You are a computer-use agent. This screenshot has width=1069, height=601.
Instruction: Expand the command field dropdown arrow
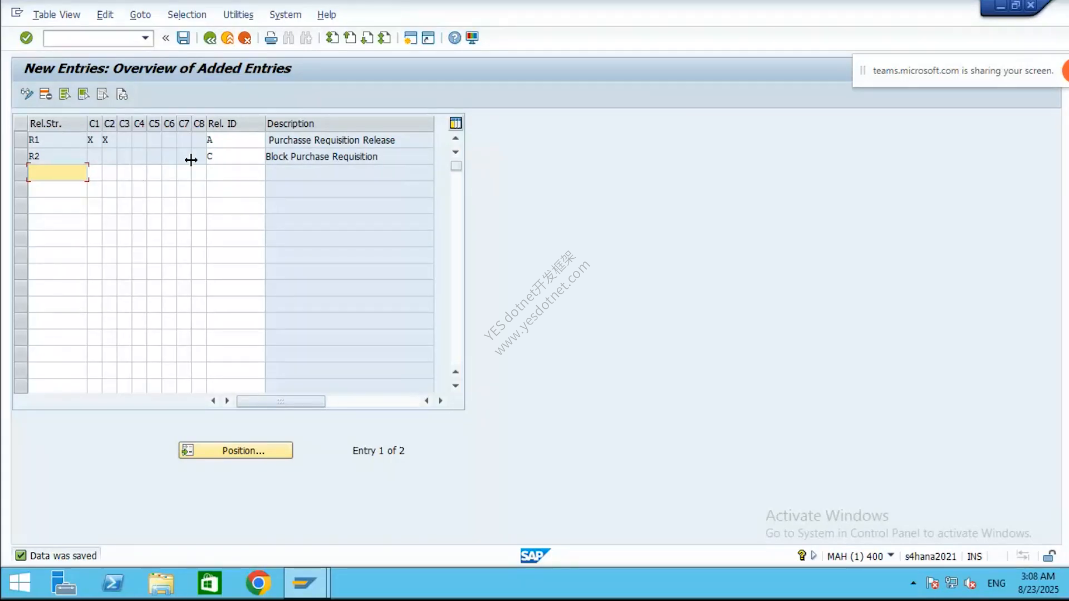145,38
